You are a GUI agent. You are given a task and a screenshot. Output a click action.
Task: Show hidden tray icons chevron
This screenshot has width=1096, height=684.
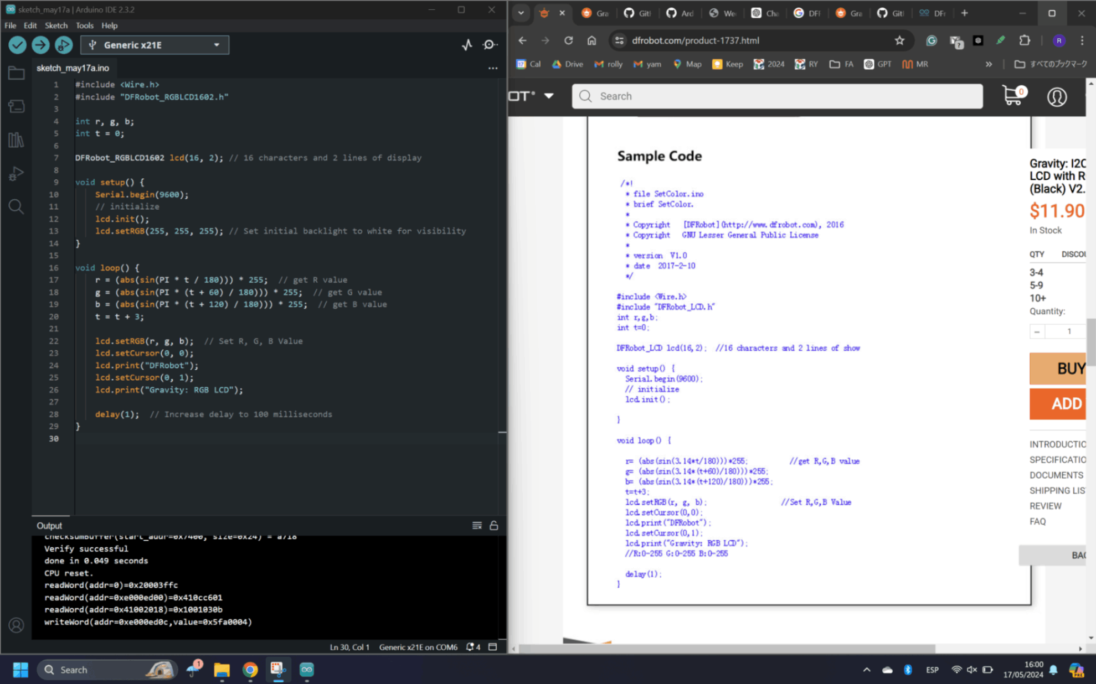(x=867, y=670)
